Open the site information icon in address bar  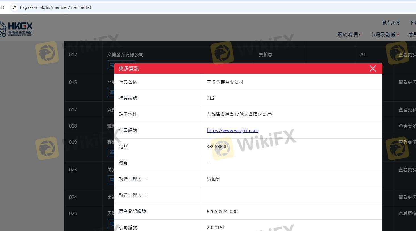[x=14, y=7]
